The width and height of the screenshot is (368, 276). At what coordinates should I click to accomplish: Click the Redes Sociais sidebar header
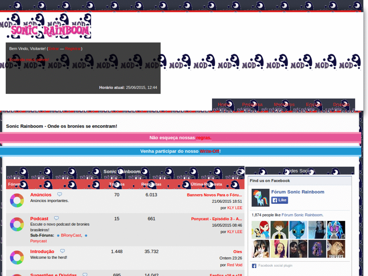point(300,171)
